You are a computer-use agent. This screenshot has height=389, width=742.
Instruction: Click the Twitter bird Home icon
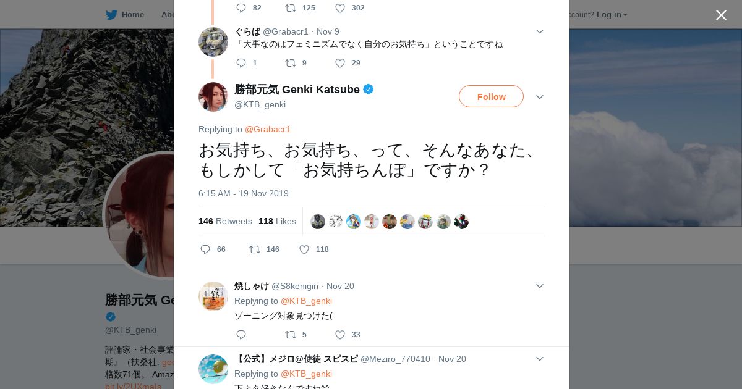pos(111,14)
